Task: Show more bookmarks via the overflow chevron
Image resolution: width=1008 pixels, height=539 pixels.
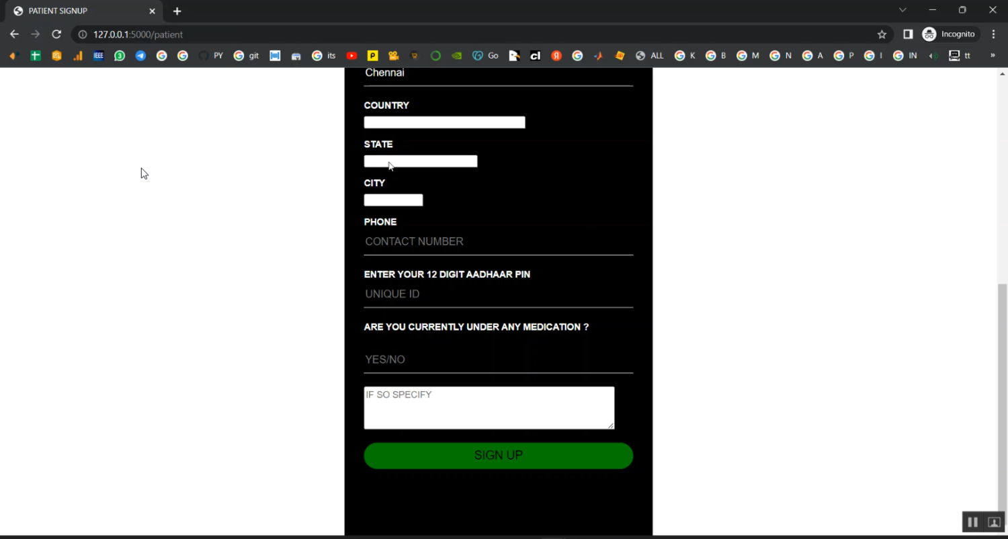Action: click(x=993, y=56)
